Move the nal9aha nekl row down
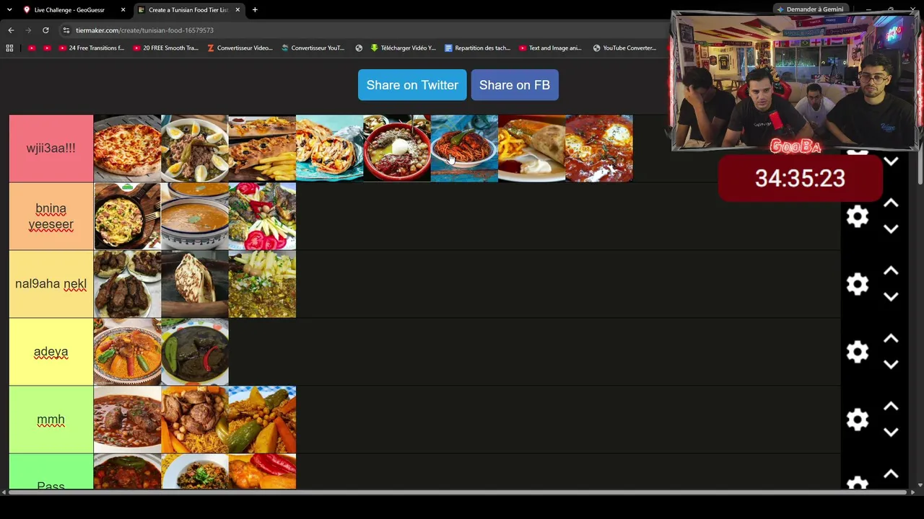The image size is (924, 519). coord(891,297)
